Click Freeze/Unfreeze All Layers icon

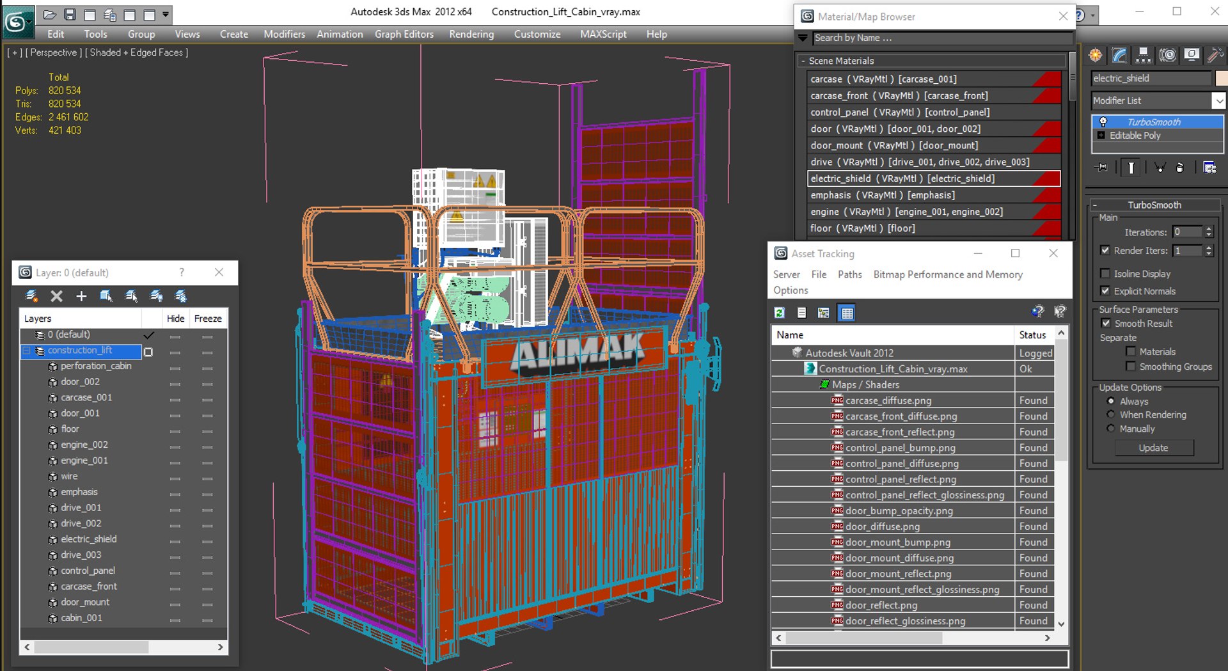(181, 296)
